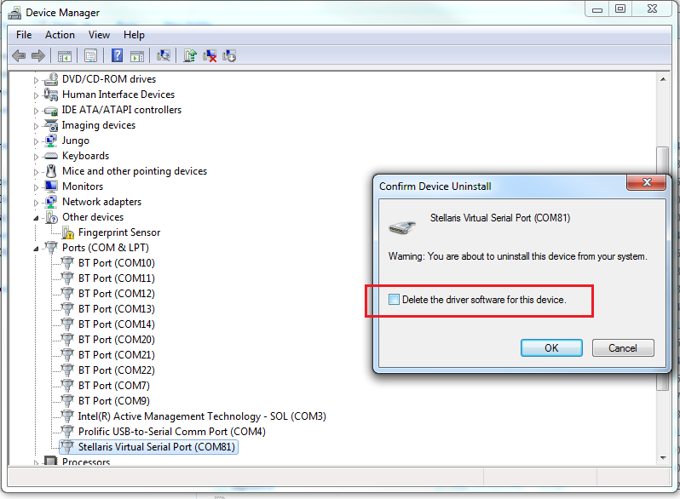Image resolution: width=680 pixels, height=499 pixels.
Task: Click the Ports (COM & LPT) icon
Action: point(51,248)
